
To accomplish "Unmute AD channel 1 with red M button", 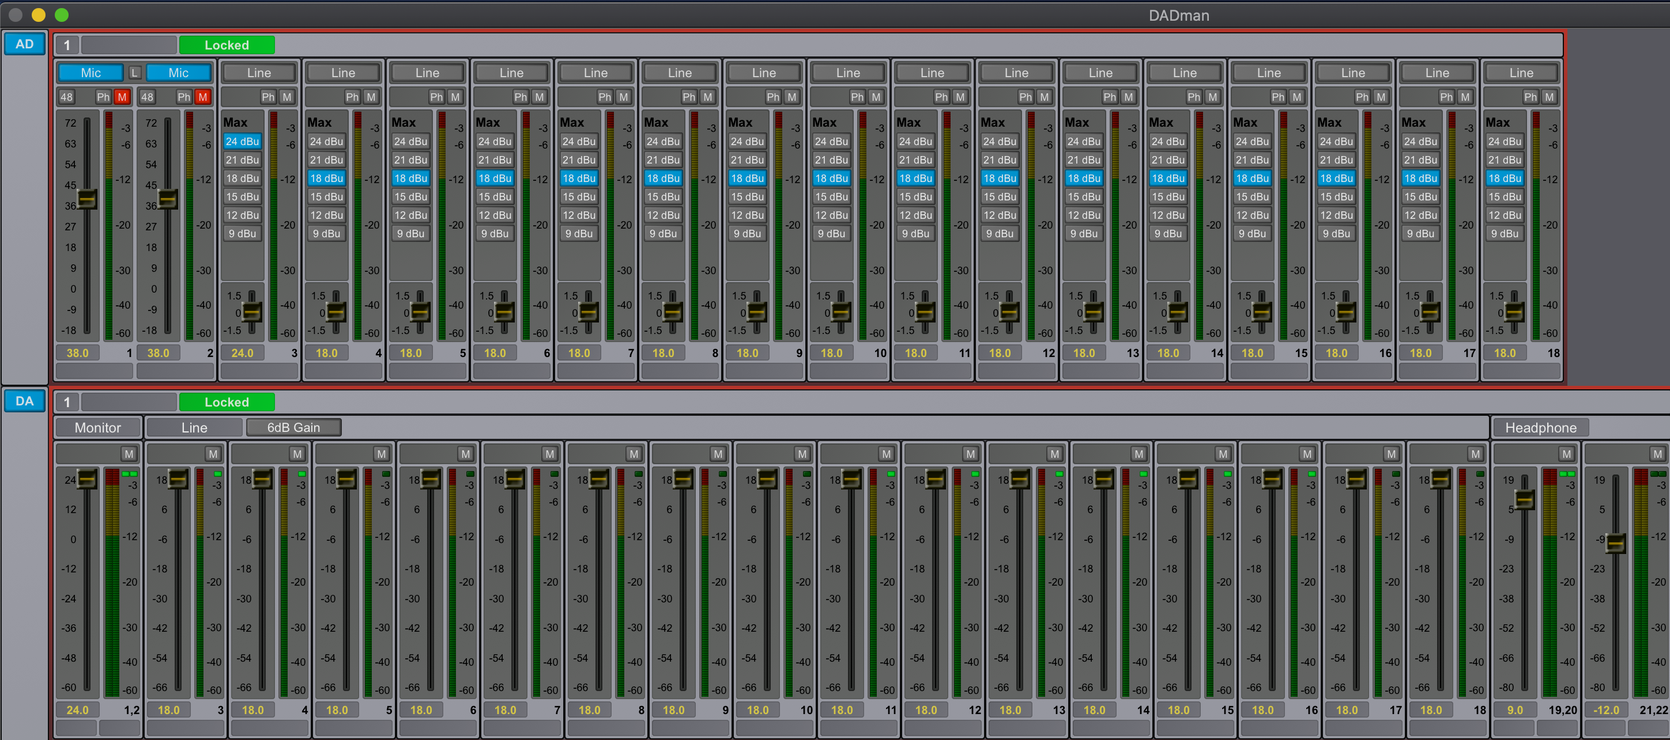I will coord(122,97).
